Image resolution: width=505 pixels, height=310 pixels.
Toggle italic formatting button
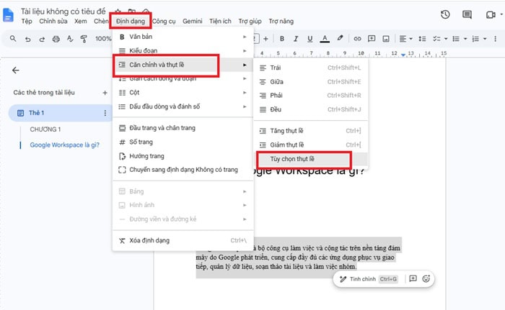(296, 39)
